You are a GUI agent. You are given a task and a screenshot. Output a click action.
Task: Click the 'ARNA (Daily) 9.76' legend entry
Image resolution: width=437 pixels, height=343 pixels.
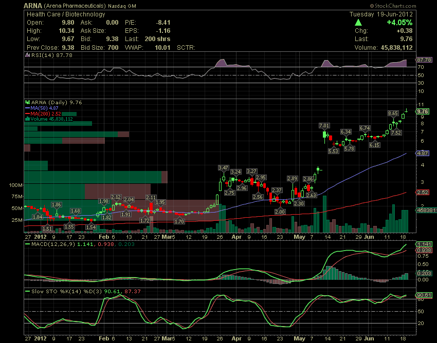[x=57, y=103]
